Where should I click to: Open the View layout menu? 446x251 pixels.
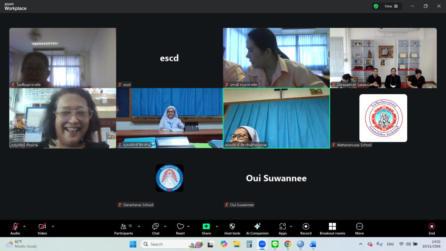(391, 6)
